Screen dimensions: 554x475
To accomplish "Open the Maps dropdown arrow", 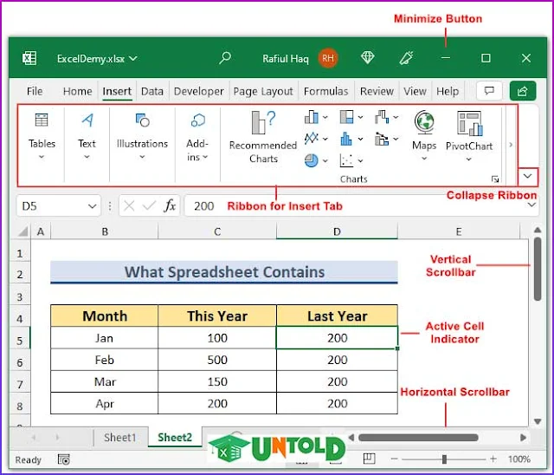I will (424, 159).
